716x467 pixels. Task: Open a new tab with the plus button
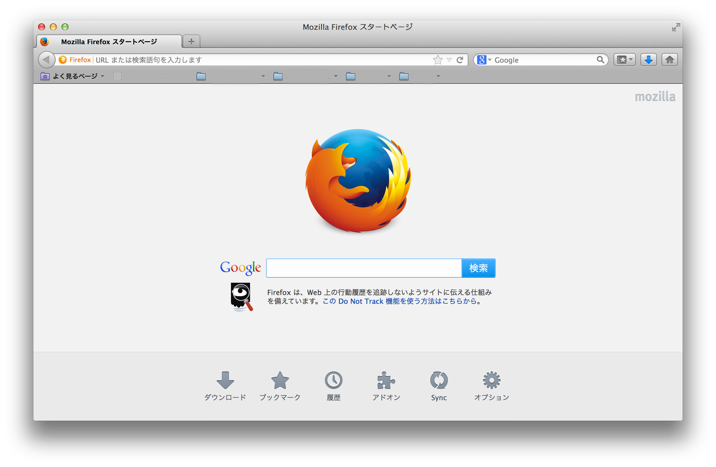click(x=191, y=42)
